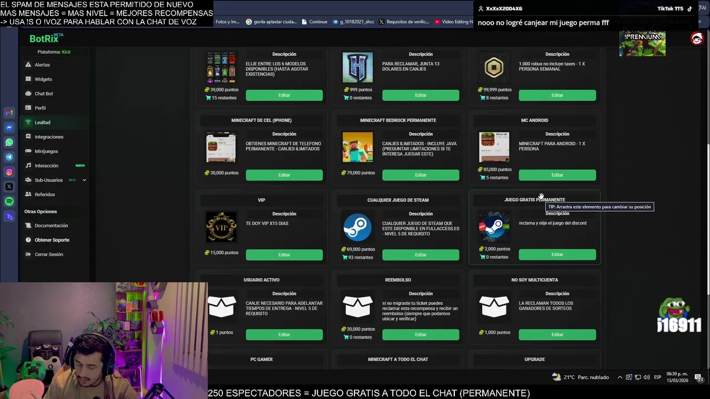710x399 pixels.
Task: Edit Cualquier Juego de Steam reward
Action: [x=420, y=255]
